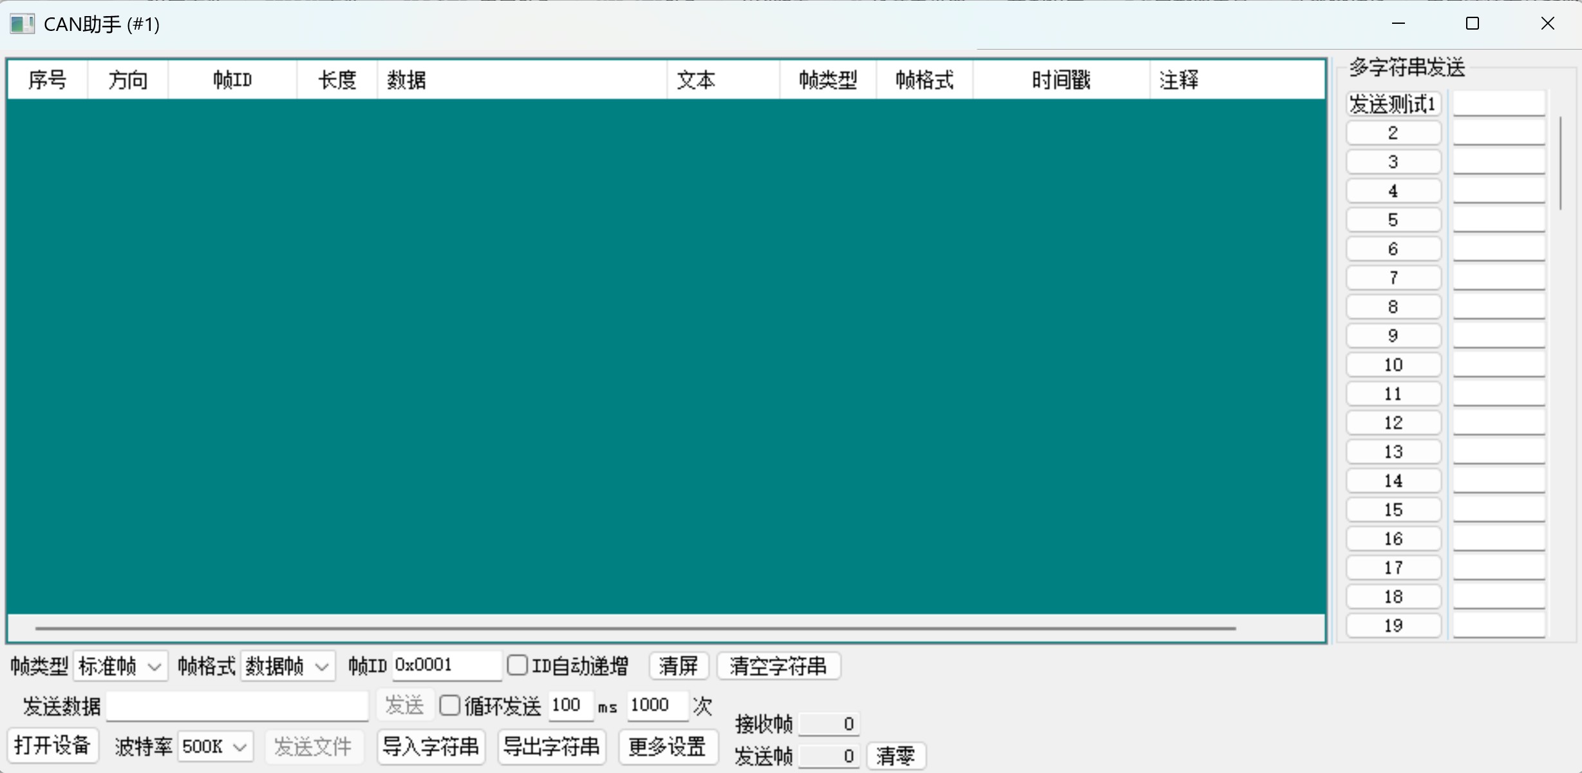Viewport: 1582px width, 773px height.
Task: Click the 帧类型 column header
Action: [828, 80]
